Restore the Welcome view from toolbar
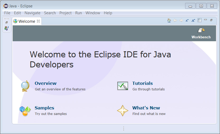This screenshot has height=134, width=220. [211, 20]
